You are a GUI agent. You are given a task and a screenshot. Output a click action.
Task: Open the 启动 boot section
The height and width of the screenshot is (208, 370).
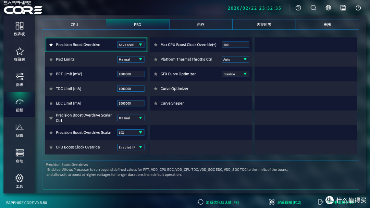click(19, 156)
